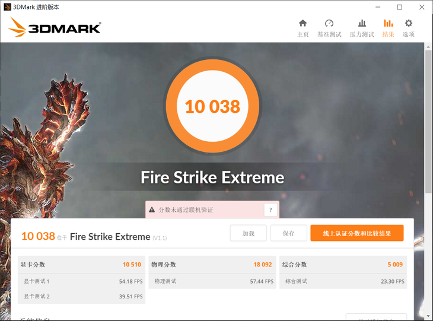Screen dimensions: 433x321
Task: Open the 压力测试 stress test icon
Action: click(362, 23)
